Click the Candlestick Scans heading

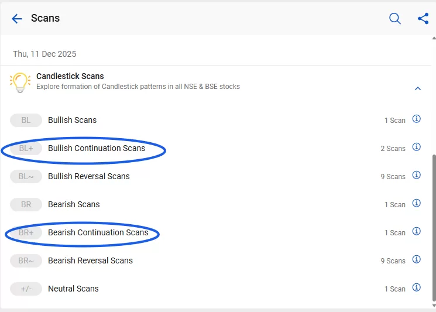click(70, 76)
